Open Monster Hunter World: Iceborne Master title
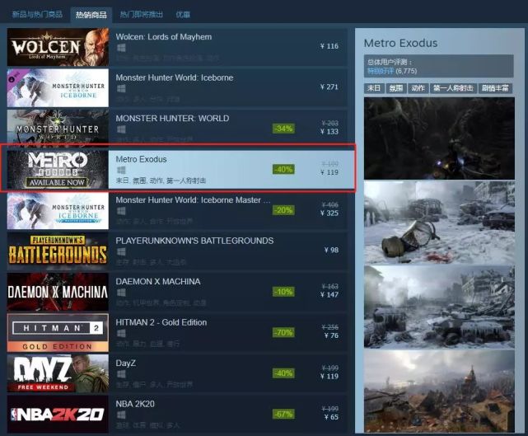Screen dimensions: 528x436 point(193,199)
